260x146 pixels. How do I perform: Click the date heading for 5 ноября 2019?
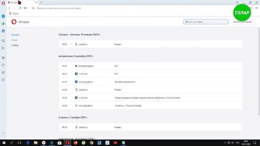(x=73, y=117)
